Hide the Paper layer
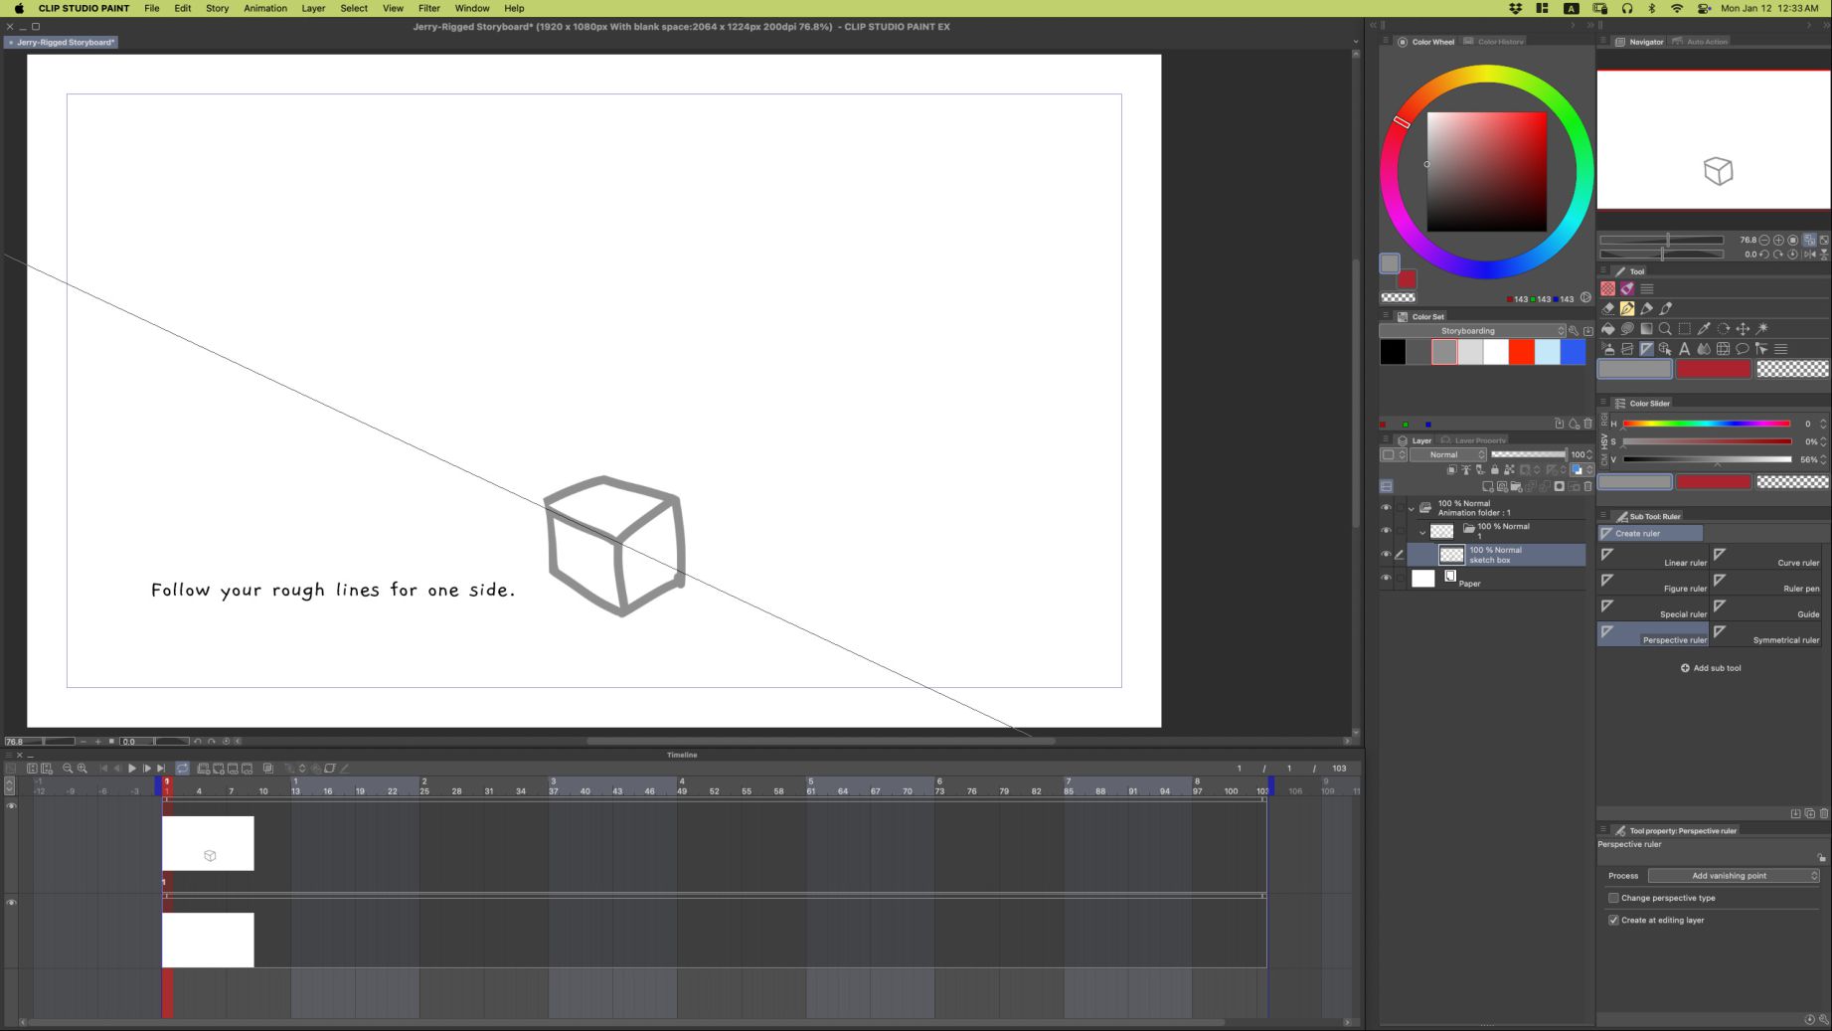Image resolution: width=1832 pixels, height=1031 pixels. [x=1386, y=578]
